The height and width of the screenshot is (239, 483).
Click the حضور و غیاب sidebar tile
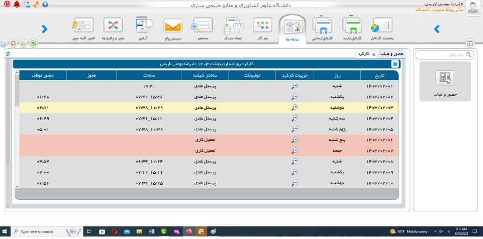pos(445,81)
